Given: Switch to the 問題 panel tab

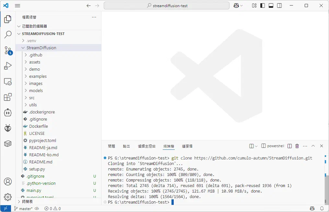Looking at the screenshot, I should (111, 146).
